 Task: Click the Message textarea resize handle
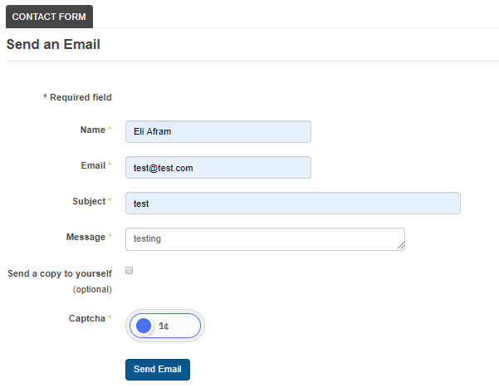click(401, 245)
